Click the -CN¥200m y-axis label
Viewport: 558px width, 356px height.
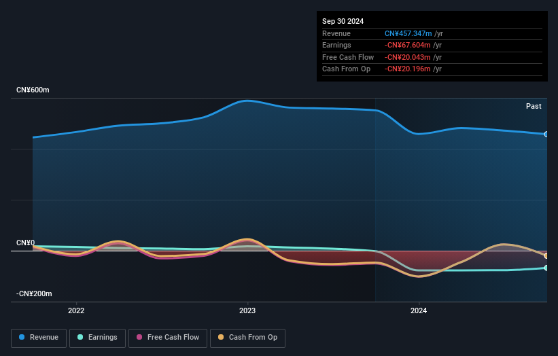34,293
